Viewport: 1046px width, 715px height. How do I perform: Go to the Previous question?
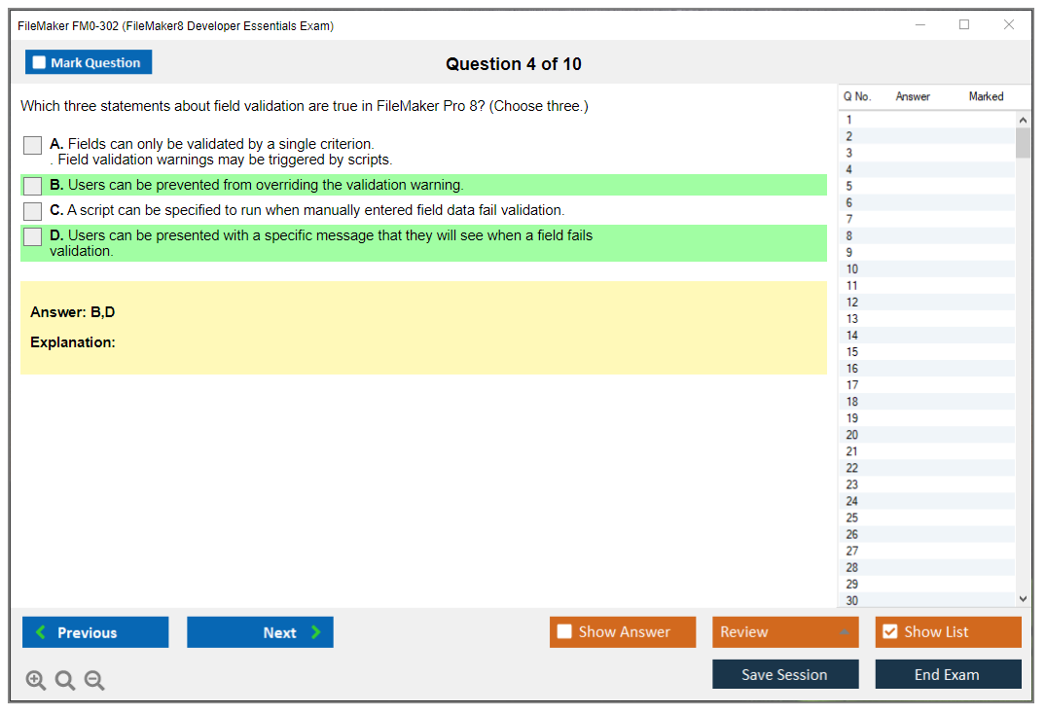tap(95, 632)
